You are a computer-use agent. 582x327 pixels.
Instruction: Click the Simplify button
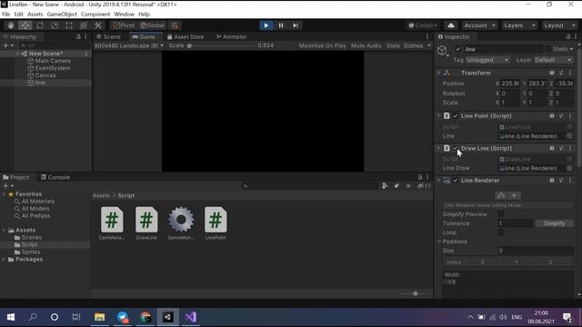click(x=554, y=223)
